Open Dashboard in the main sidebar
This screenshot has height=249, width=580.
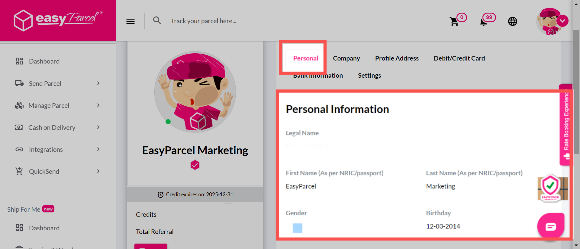pyautogui.click(x=44, y=61)
